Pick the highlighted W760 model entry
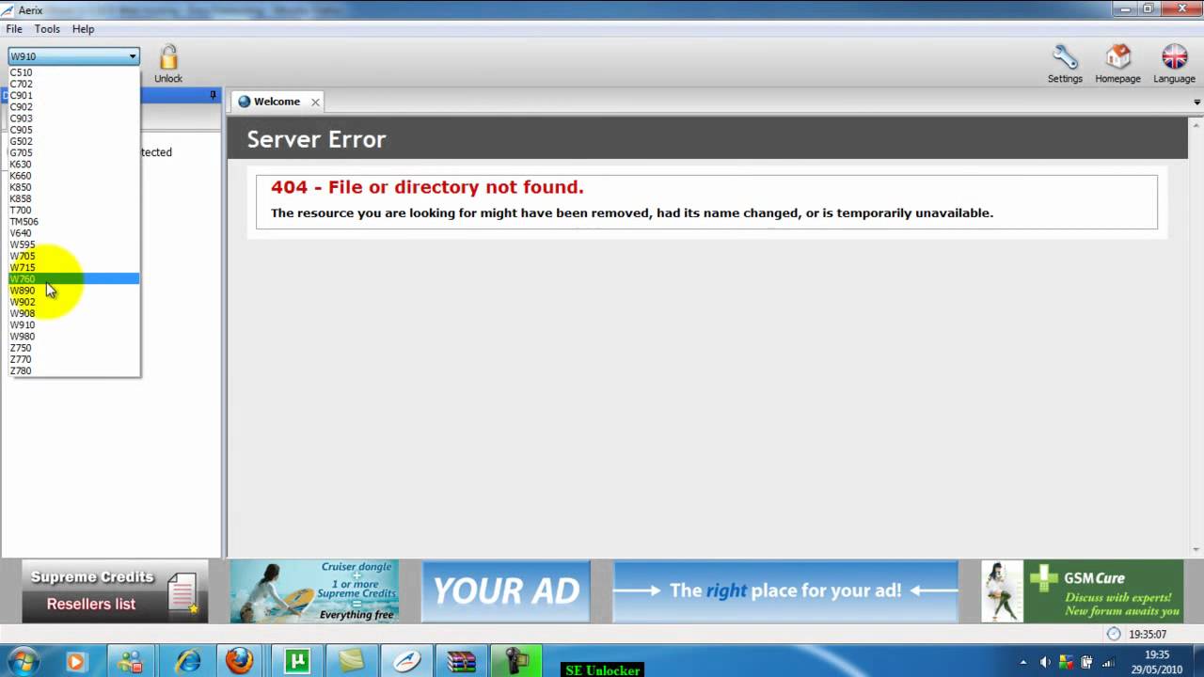1204x677 pixels. point(74,279)
